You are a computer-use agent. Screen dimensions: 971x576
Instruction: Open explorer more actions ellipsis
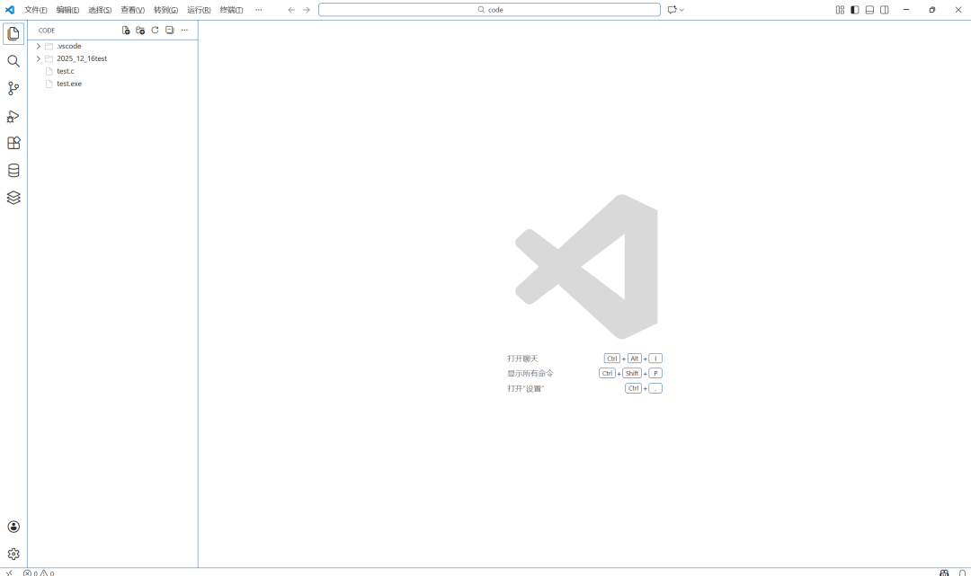pyautogui.click(x=184, y=30)
